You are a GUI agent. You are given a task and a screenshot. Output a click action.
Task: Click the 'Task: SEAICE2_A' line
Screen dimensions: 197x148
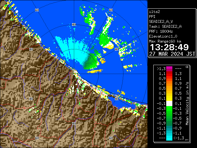click(165, 27)
